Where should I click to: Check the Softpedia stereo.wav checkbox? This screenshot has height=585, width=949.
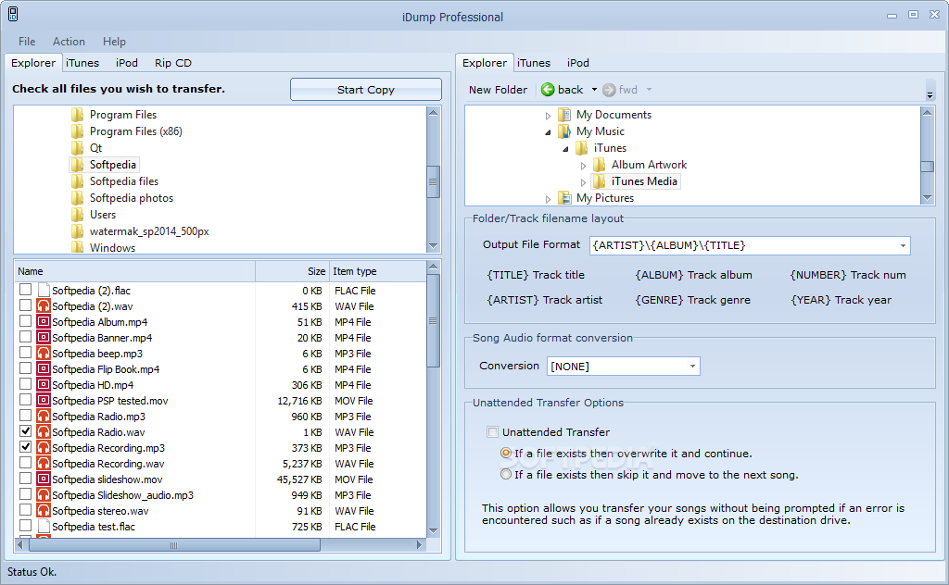(25, 509)
